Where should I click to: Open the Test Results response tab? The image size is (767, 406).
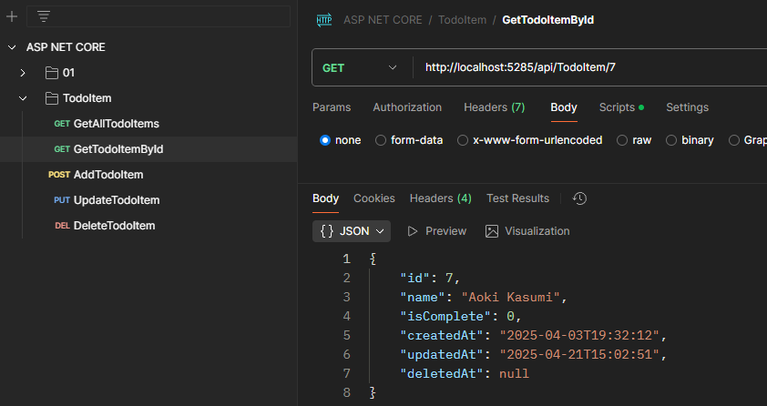[517, 198]
